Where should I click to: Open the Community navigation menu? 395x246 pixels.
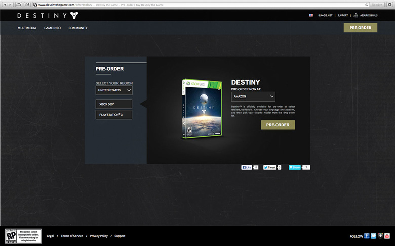coord(78,28)
